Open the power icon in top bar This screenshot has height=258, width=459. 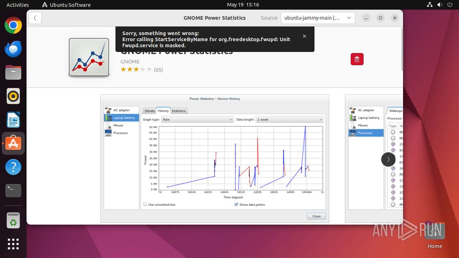coord(450,5)
